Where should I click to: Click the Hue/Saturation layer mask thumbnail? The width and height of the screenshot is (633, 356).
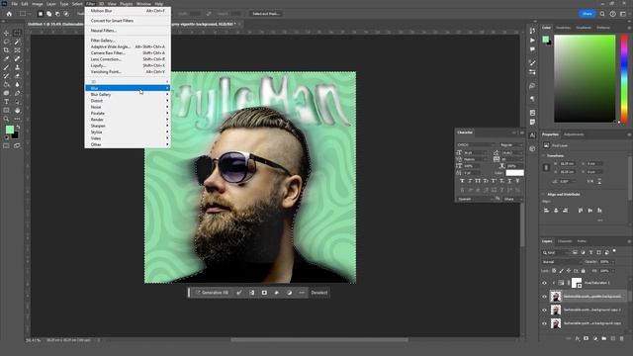click(577, 283)
